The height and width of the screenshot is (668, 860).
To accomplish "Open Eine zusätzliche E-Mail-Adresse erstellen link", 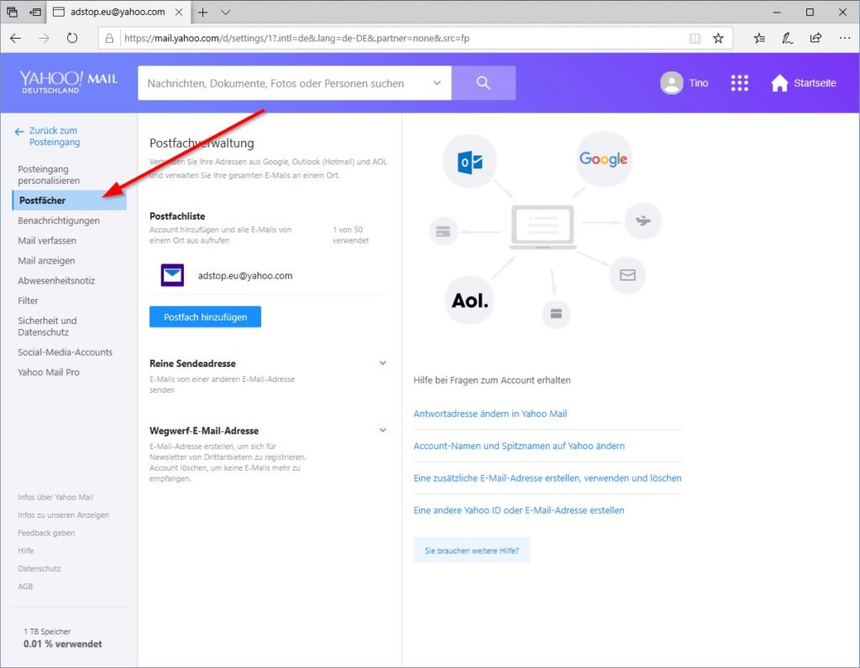I will [548, 478].
